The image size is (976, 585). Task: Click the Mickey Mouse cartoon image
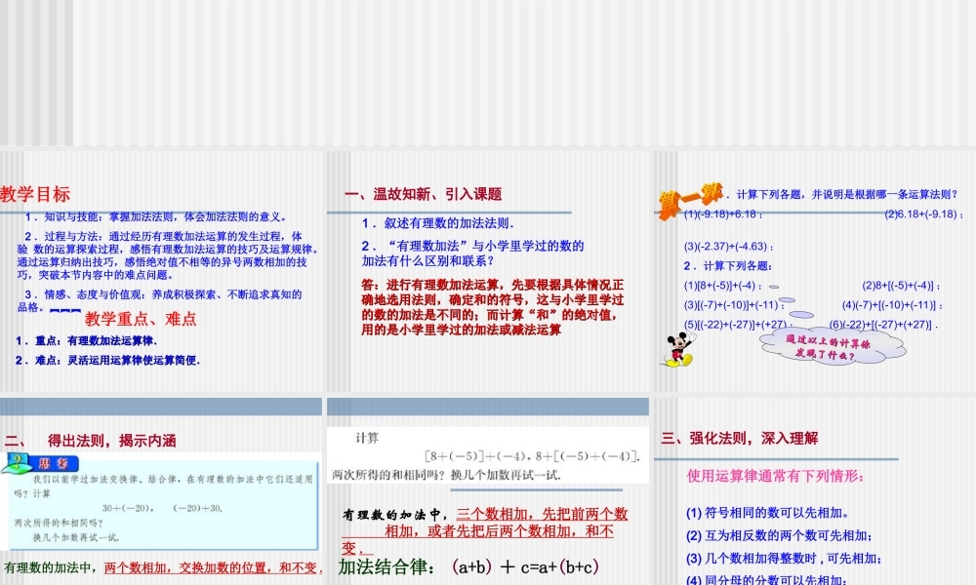pos(679,349)
